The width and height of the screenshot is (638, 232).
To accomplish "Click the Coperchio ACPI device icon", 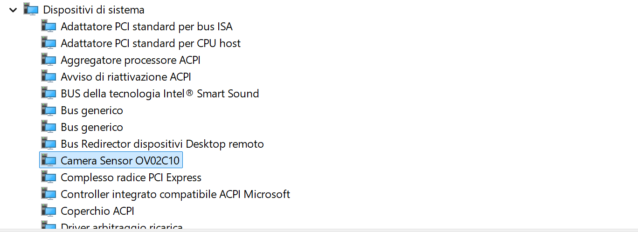I will (x=49, y=211).
